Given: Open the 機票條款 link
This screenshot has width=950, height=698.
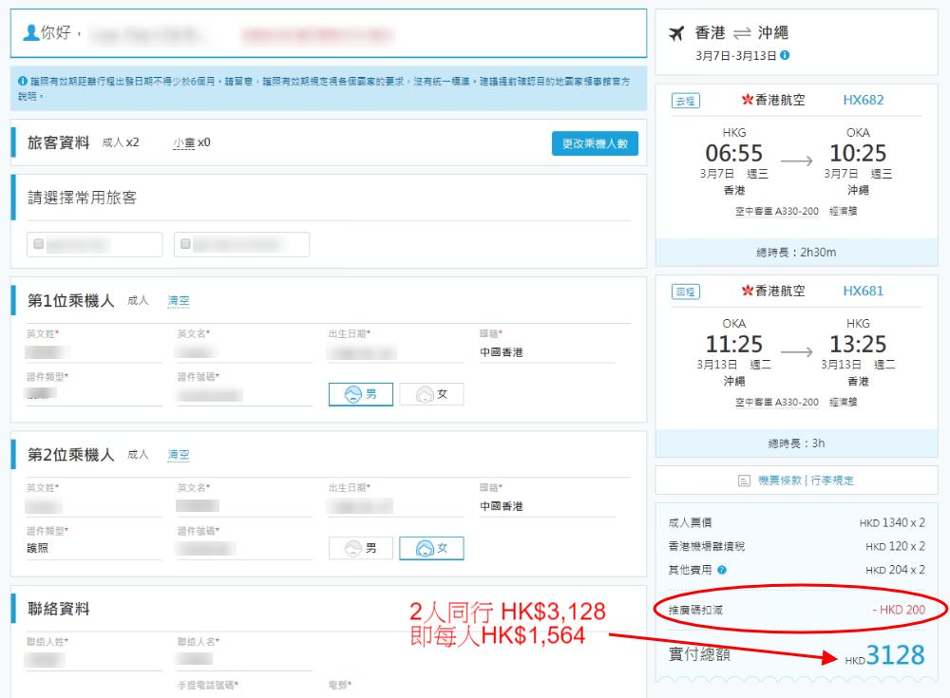Looking at the screenshot, I should [779, 481].
